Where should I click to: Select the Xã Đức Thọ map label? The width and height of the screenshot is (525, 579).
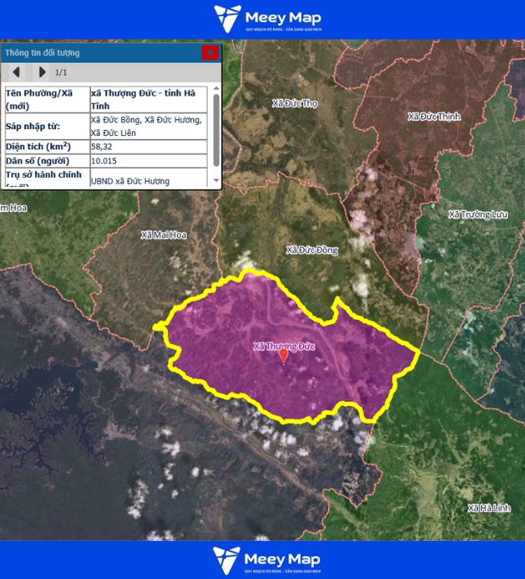click(x=295, y=103)
